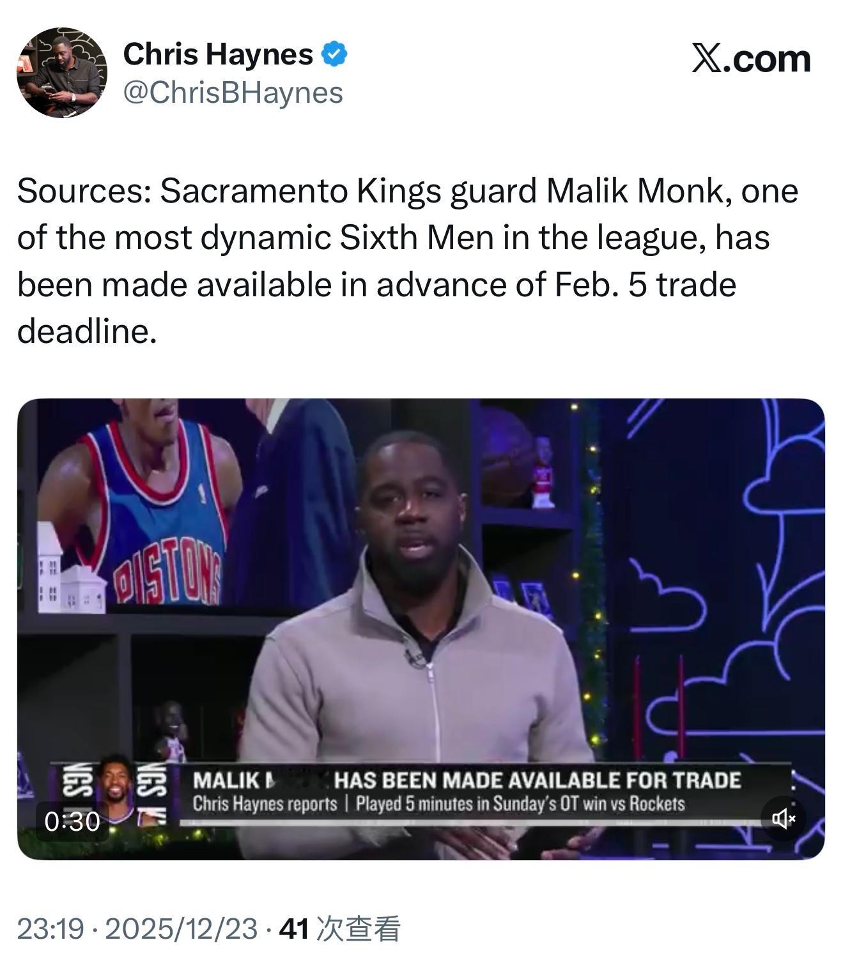Viewport: 843px width, 963px height.
Task: Click the X.com logo
Action: pos(751,59)
